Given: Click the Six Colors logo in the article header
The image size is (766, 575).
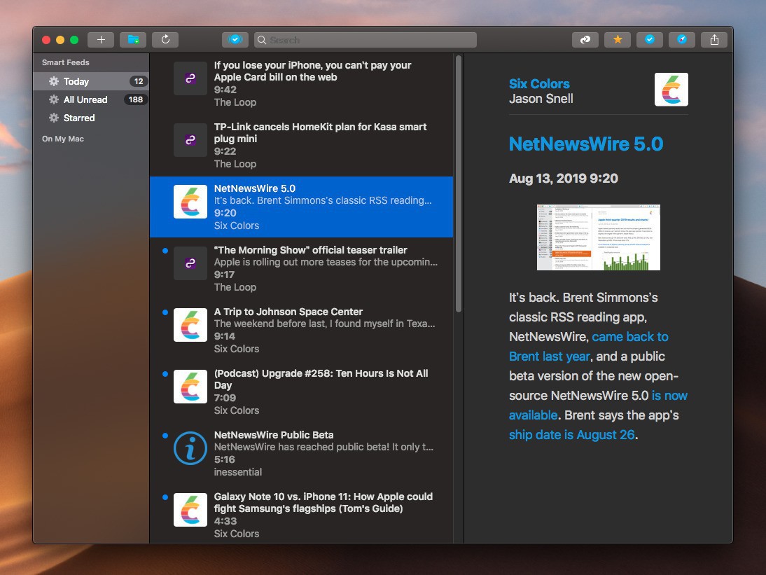Looking at the screenshot, I should click(x=671, y=90).
